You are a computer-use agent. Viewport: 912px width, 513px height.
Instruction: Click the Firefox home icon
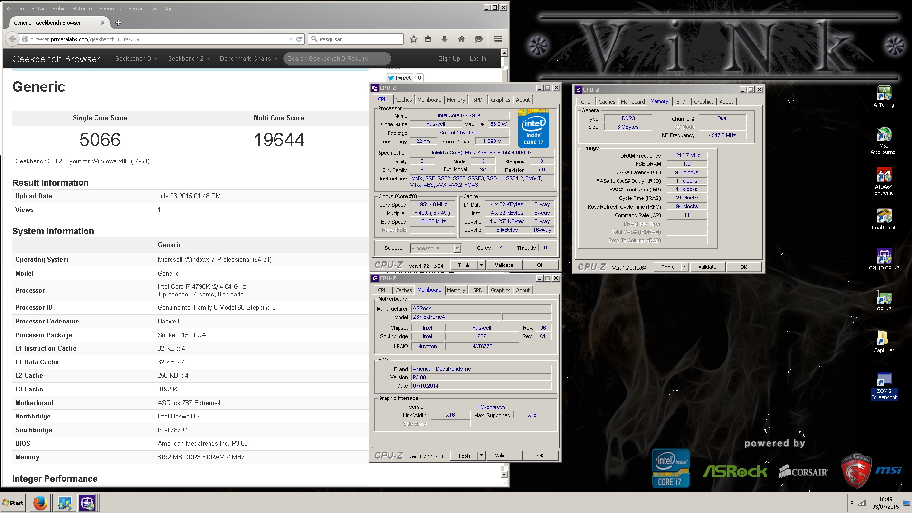(x=461, y=39)
